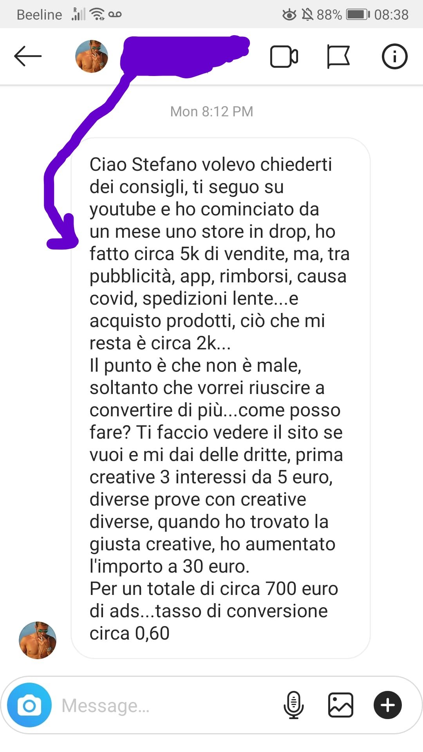Tap the eye comfort status icon

[289, 15]
